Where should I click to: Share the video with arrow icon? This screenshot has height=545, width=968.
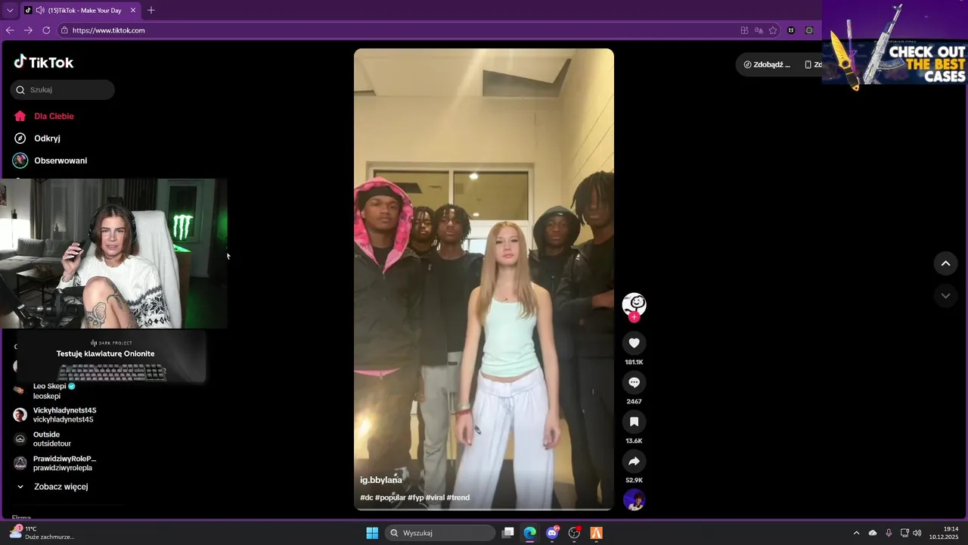coord(634,461)
